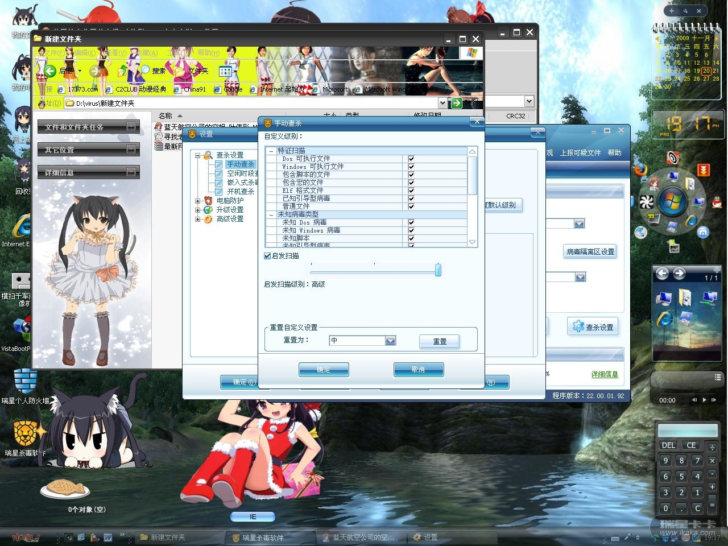The width and height of the screenshot is (728, 546).
Task: Click the blue IE button on the desktop
Action: (253, 516)
